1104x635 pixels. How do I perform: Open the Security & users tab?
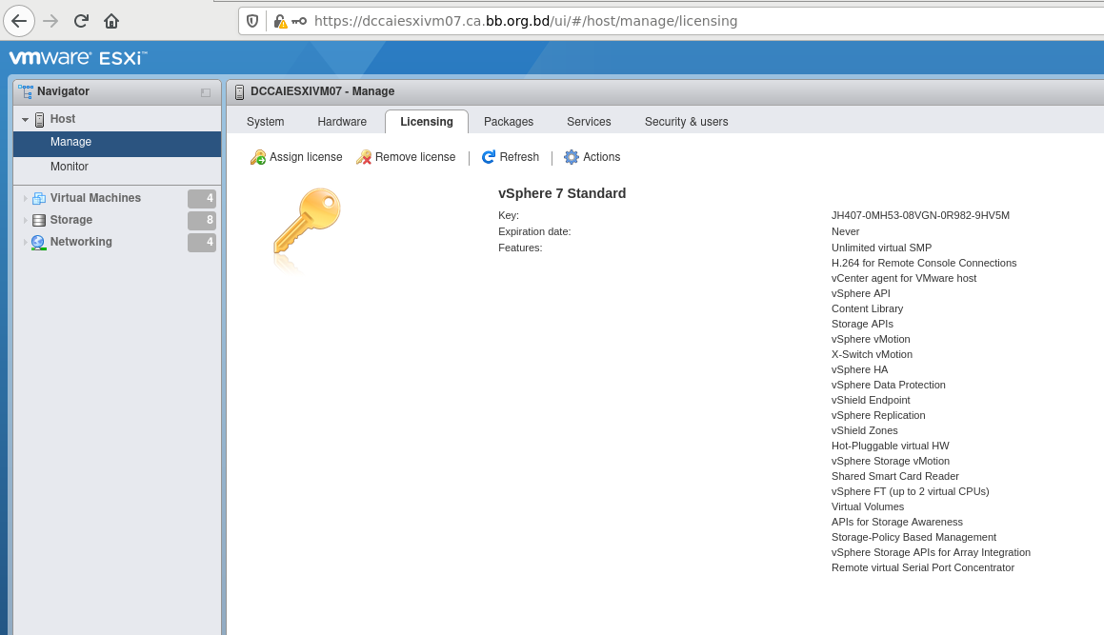pos(687,122)
